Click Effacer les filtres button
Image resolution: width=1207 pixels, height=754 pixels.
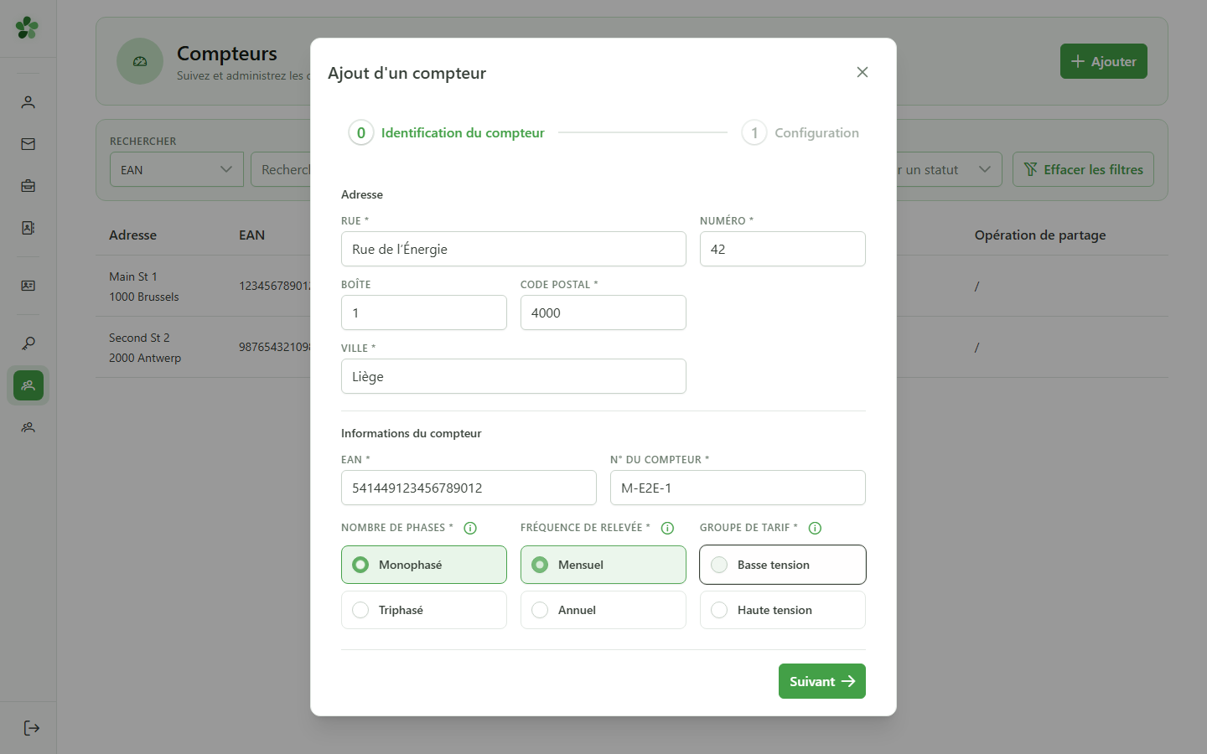coord(1083,169)
